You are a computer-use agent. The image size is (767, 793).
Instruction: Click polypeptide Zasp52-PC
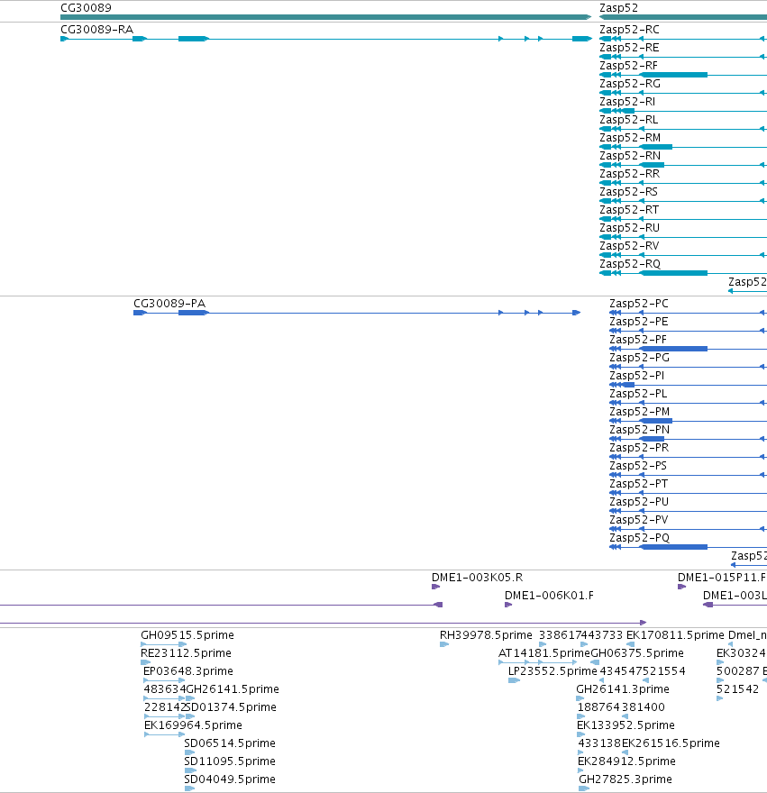[x=639, y=304]
